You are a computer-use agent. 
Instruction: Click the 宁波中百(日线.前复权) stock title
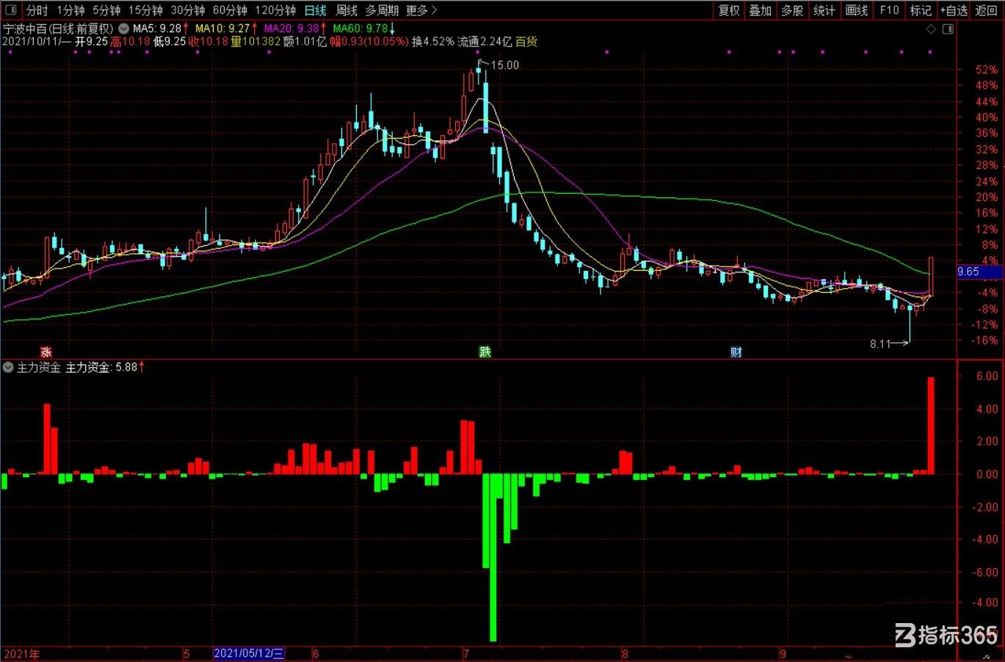[x=59, y=29]
